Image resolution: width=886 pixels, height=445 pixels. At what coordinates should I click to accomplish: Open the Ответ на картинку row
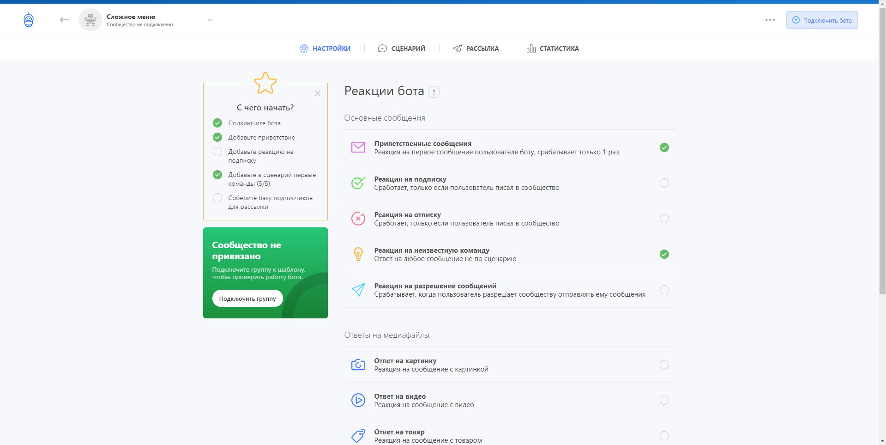[510, 365]
